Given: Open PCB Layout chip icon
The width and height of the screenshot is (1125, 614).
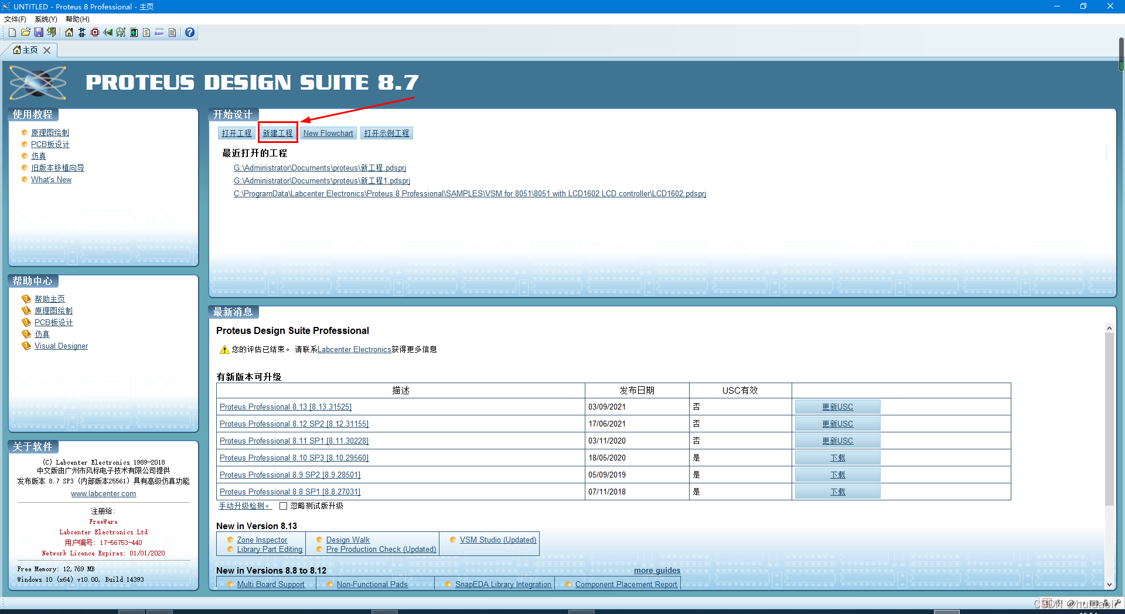Looking at the screenshot, I should coord(95,32).
